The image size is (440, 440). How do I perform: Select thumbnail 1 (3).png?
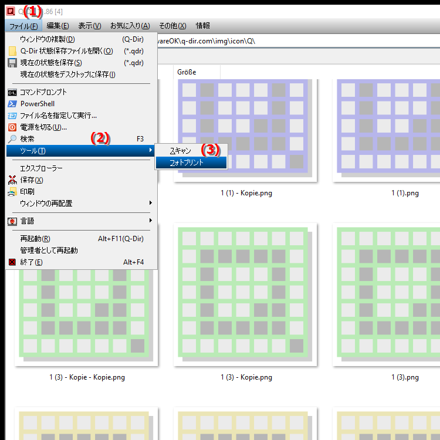point(387,295)
